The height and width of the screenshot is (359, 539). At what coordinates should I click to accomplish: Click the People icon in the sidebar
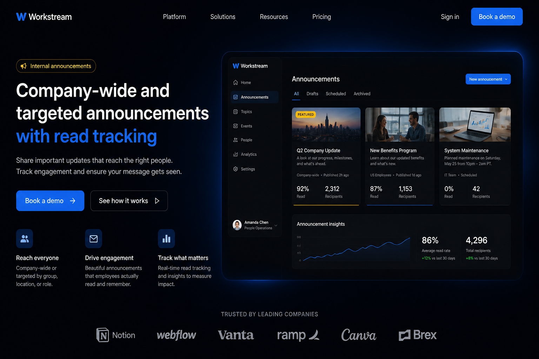point(235,140)
